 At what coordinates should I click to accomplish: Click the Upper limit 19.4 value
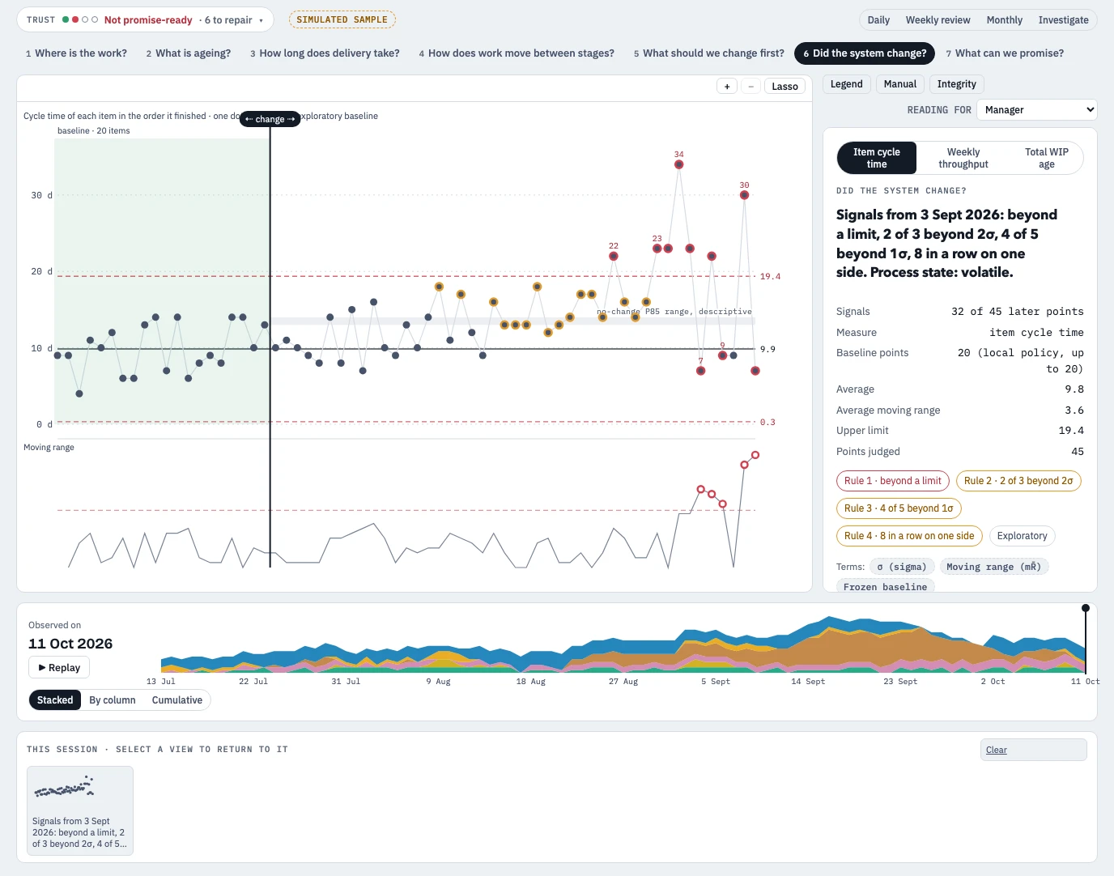coord(1070,431)
